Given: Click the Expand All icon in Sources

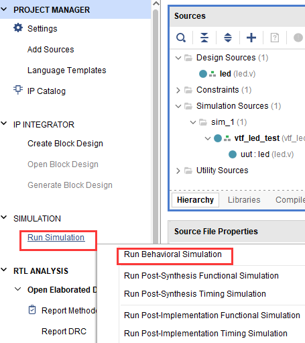Looking at the screenshot, I should click(x=228, y=38).
